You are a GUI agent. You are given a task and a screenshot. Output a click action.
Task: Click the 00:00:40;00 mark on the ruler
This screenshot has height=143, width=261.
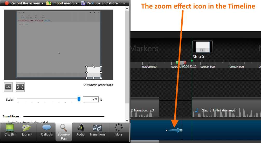coord(149,67)
